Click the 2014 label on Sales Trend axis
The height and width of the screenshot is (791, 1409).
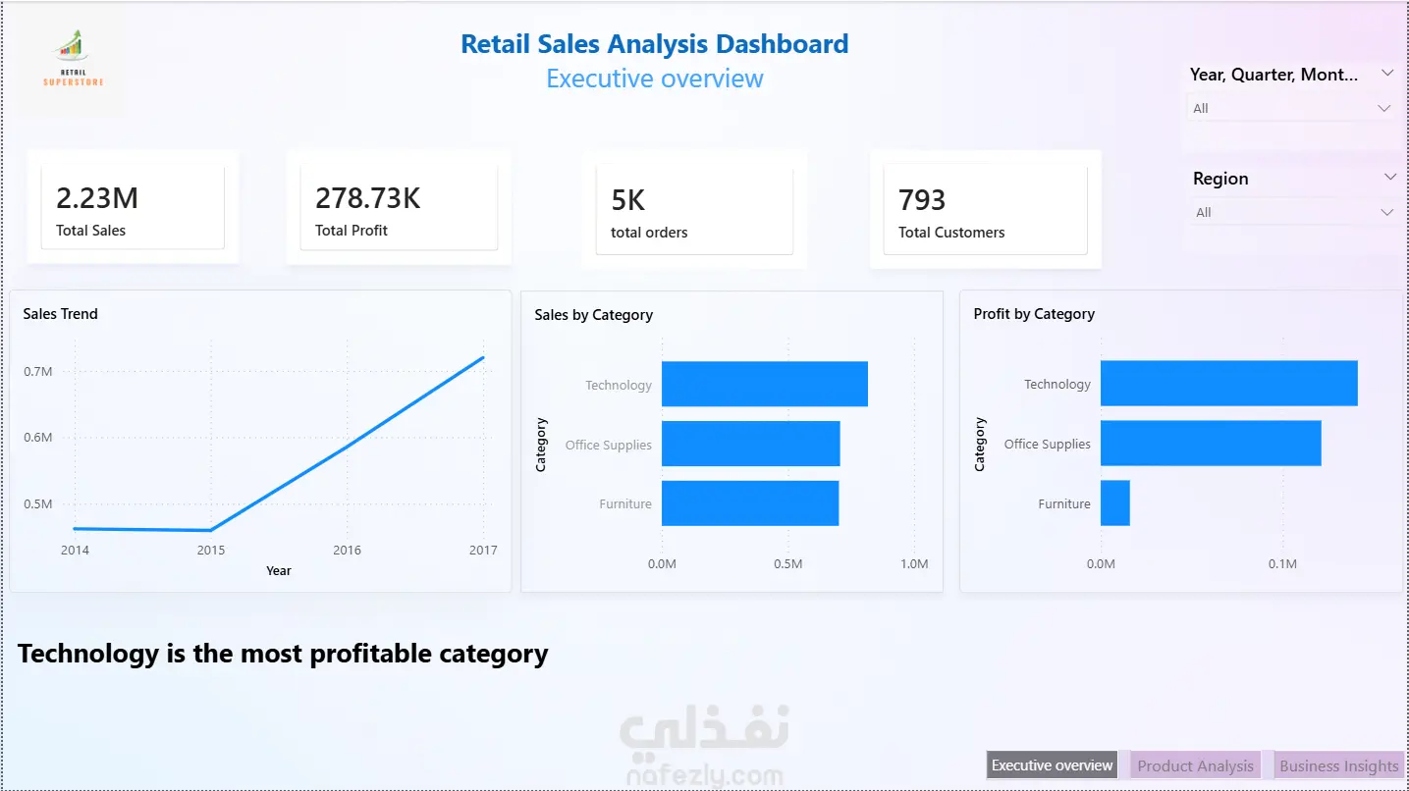[x=75, y=551]
